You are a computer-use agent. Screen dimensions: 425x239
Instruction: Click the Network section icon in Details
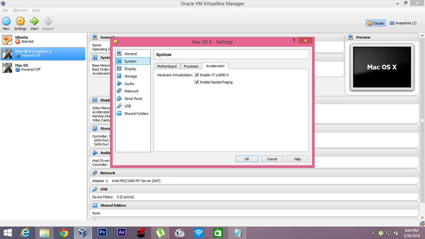point(95,173)
